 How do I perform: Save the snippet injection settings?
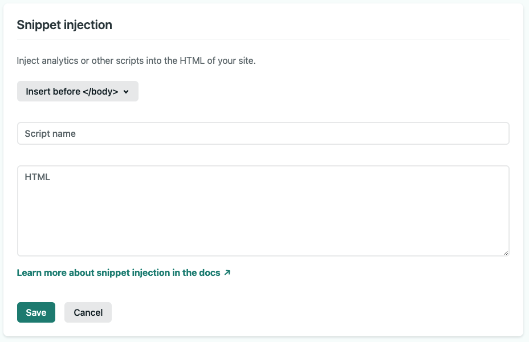36,312
